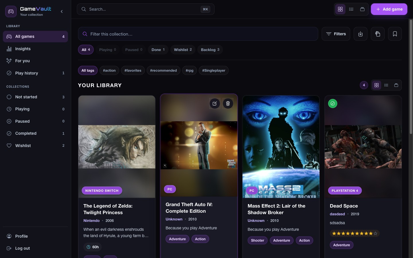Open the dasdasd developer link
This screenshot has height=258, width=413.
pyautogui.click(x=337, y=214)
